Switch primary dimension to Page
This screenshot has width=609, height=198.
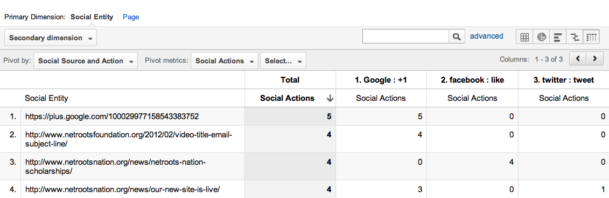tap(131, 17)
